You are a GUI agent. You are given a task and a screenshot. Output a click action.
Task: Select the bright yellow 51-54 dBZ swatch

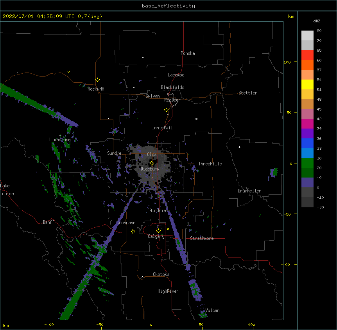click(x=307, y=84)
